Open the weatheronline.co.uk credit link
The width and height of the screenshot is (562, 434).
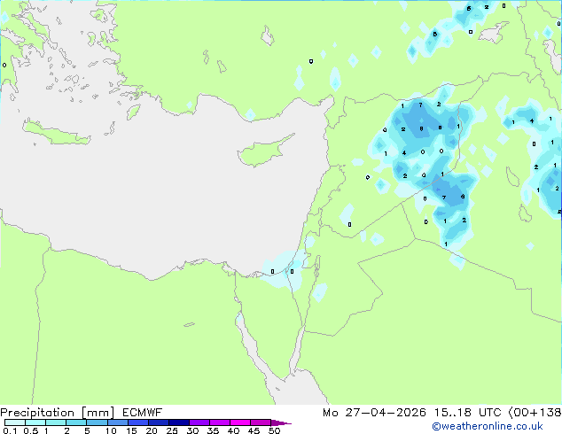488,426
